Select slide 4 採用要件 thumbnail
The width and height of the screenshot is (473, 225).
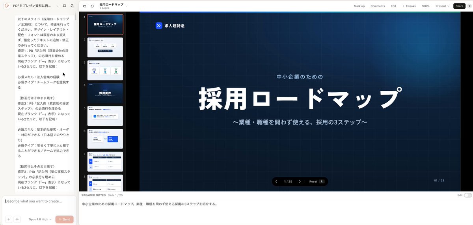pyautogui.click(x=105, y=93)
